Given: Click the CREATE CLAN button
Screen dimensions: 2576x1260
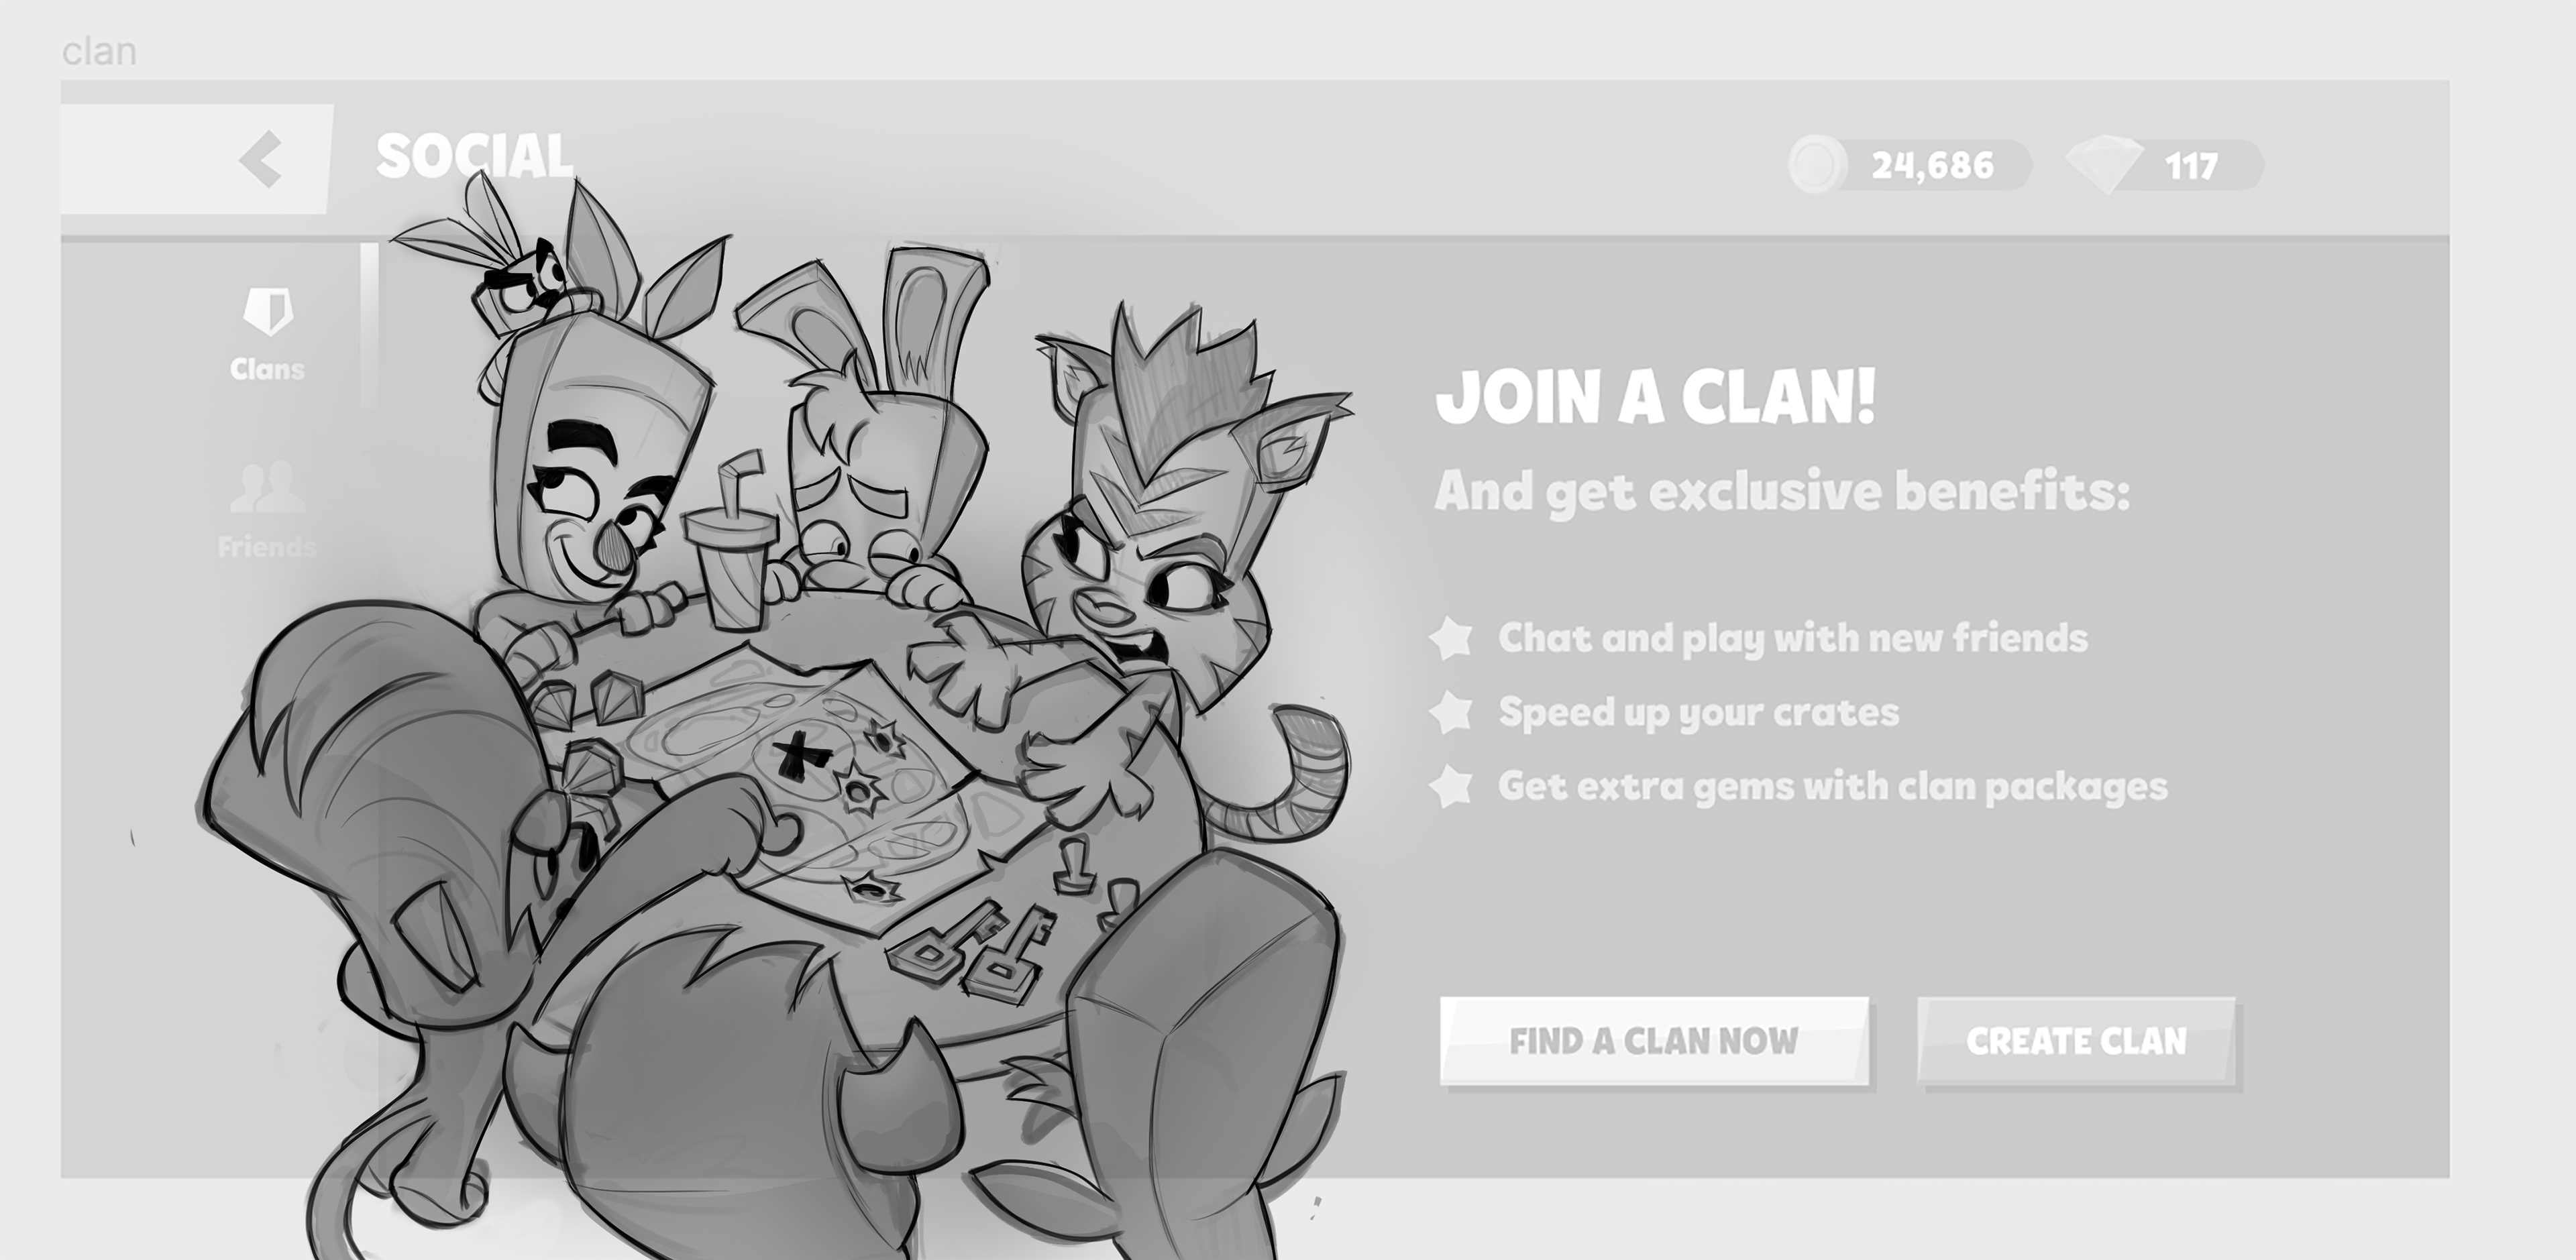Looking at the screenshot, I should point(2076,1041).
